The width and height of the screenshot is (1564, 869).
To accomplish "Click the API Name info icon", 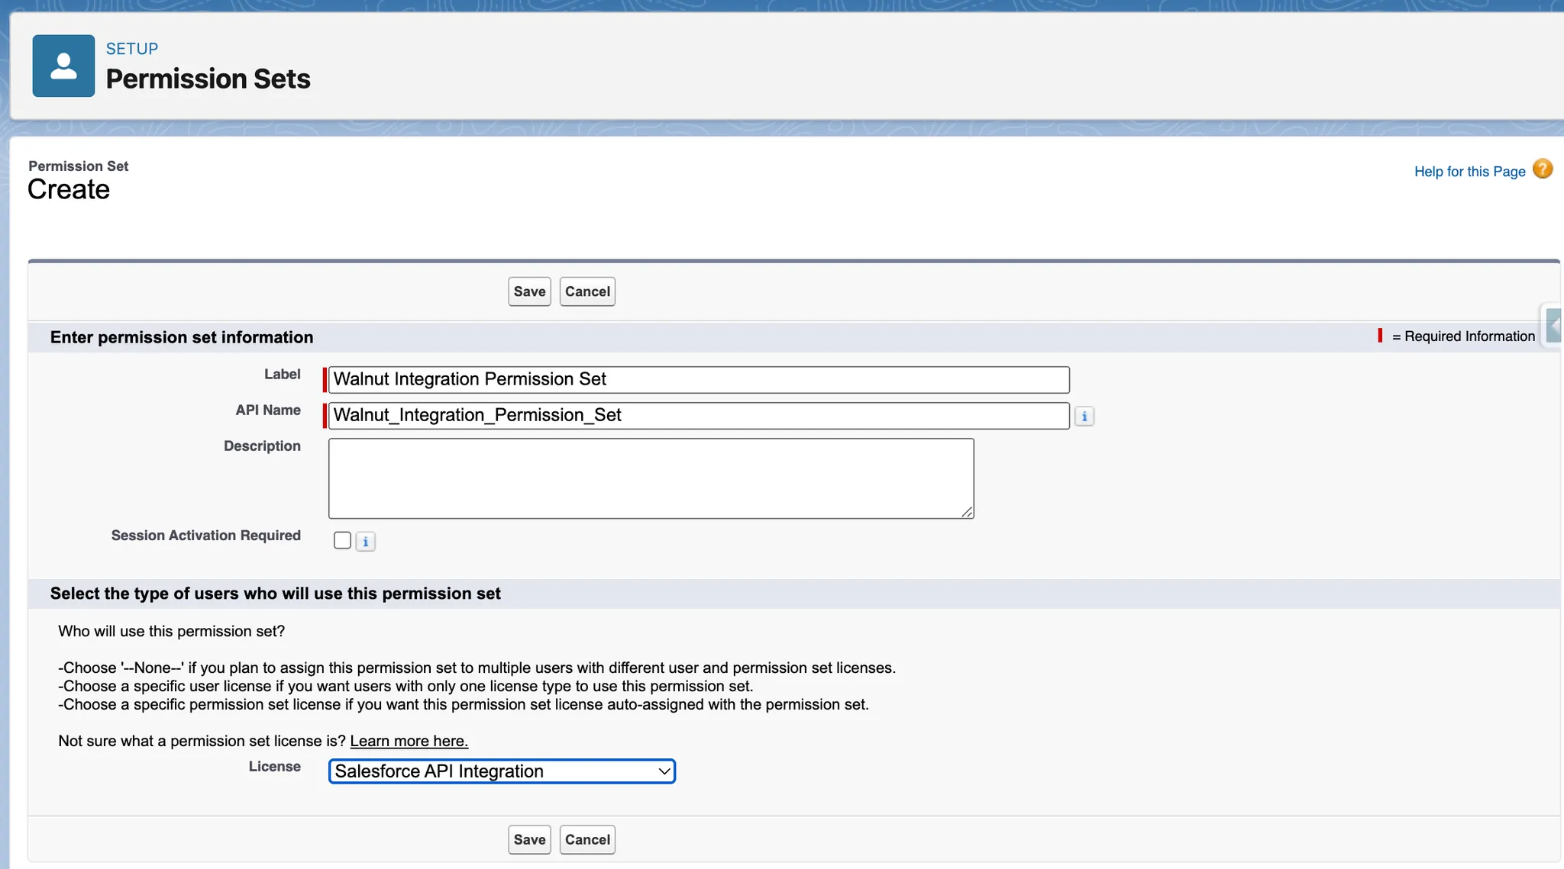I will pyautogui.click(x=1084, y=416).
